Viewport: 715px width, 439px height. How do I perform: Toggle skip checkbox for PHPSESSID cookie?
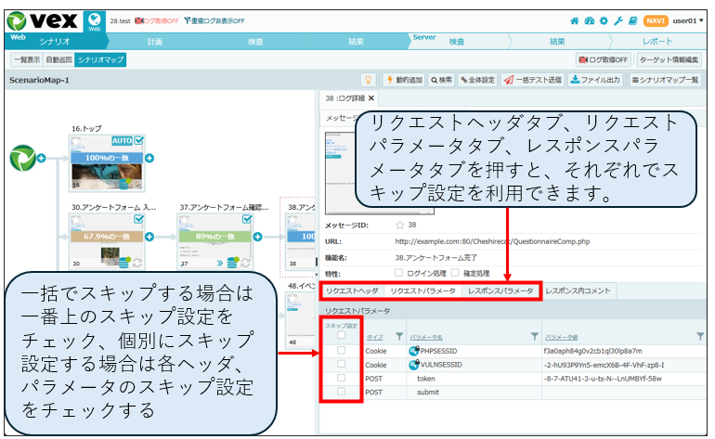[341, 350]
